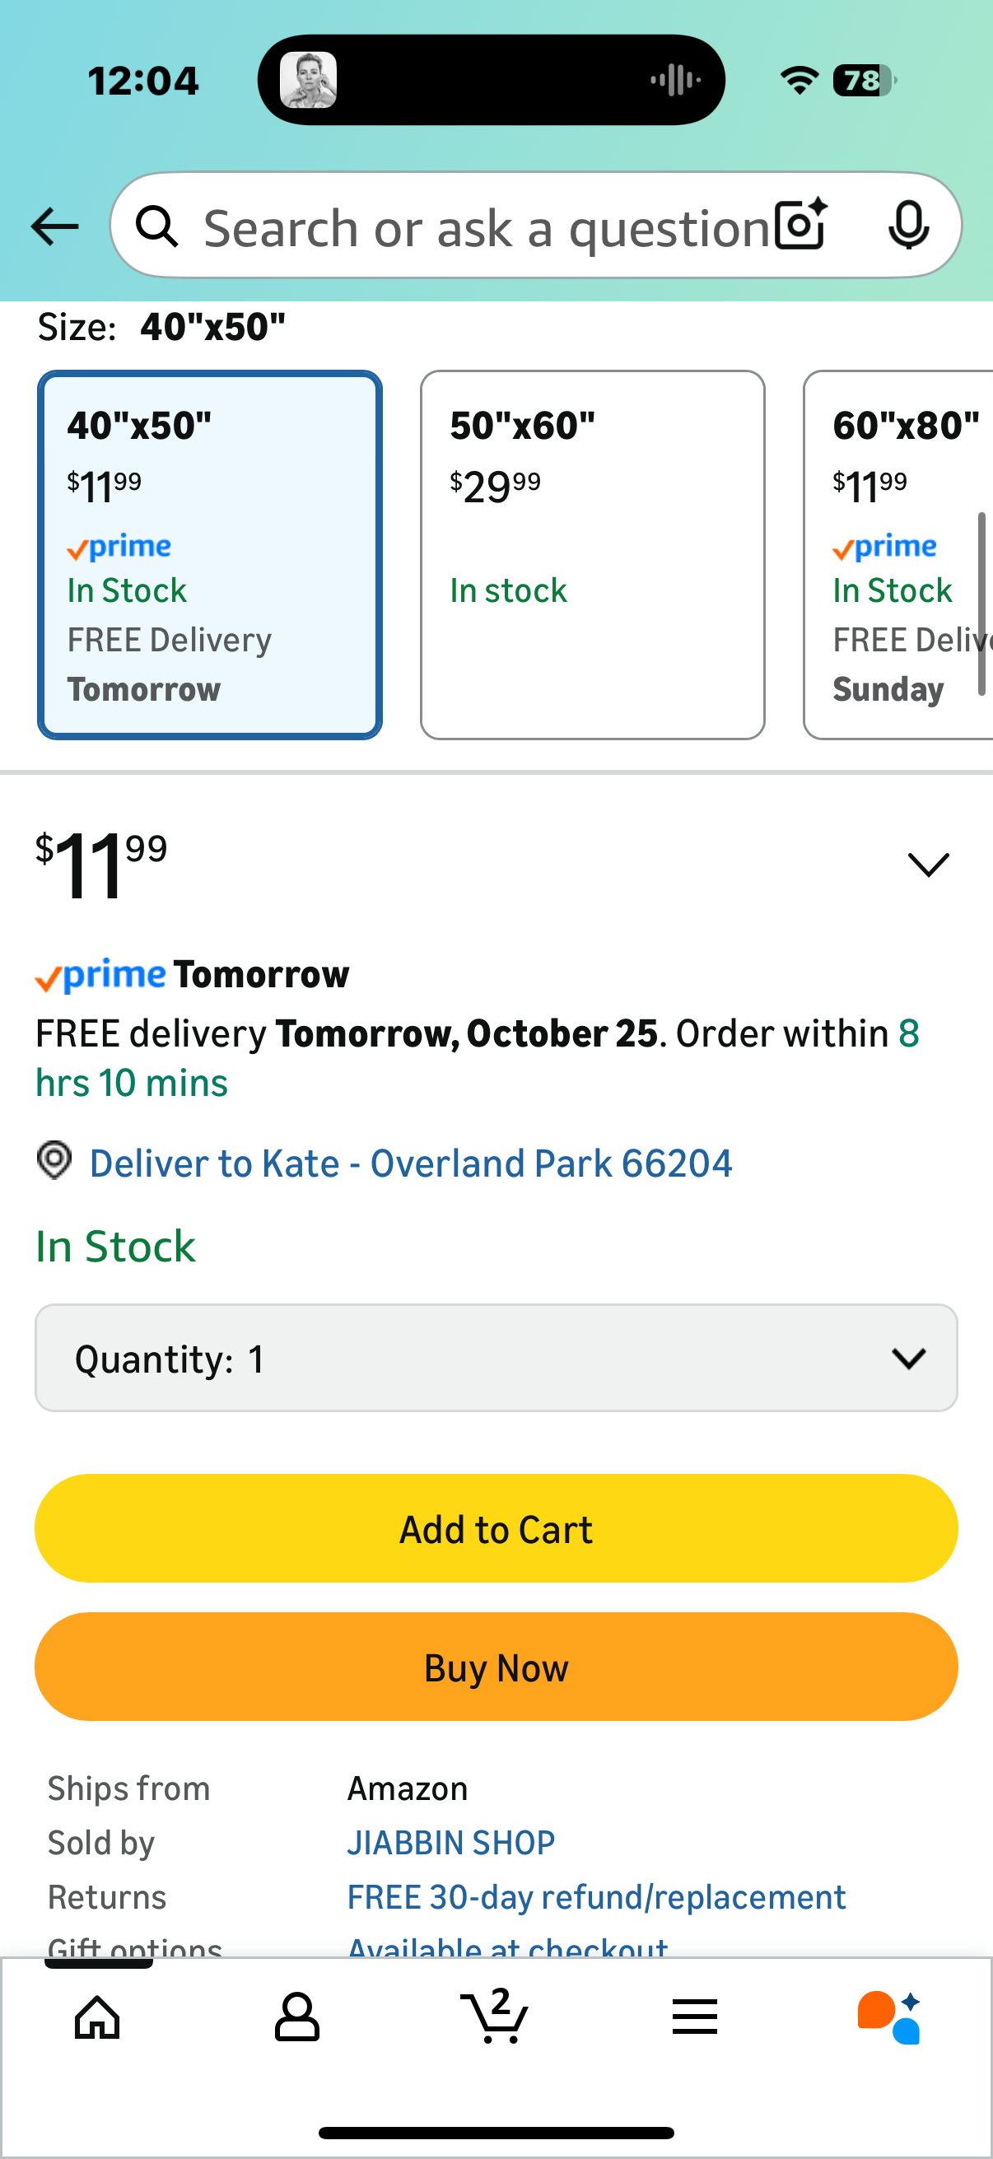Click the Add to Cart button
The height and width of the screenshot is (2159, 993).
pos(496,1528)
